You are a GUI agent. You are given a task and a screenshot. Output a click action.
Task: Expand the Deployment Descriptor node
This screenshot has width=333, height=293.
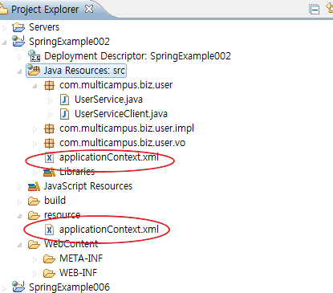pos(19,57)
